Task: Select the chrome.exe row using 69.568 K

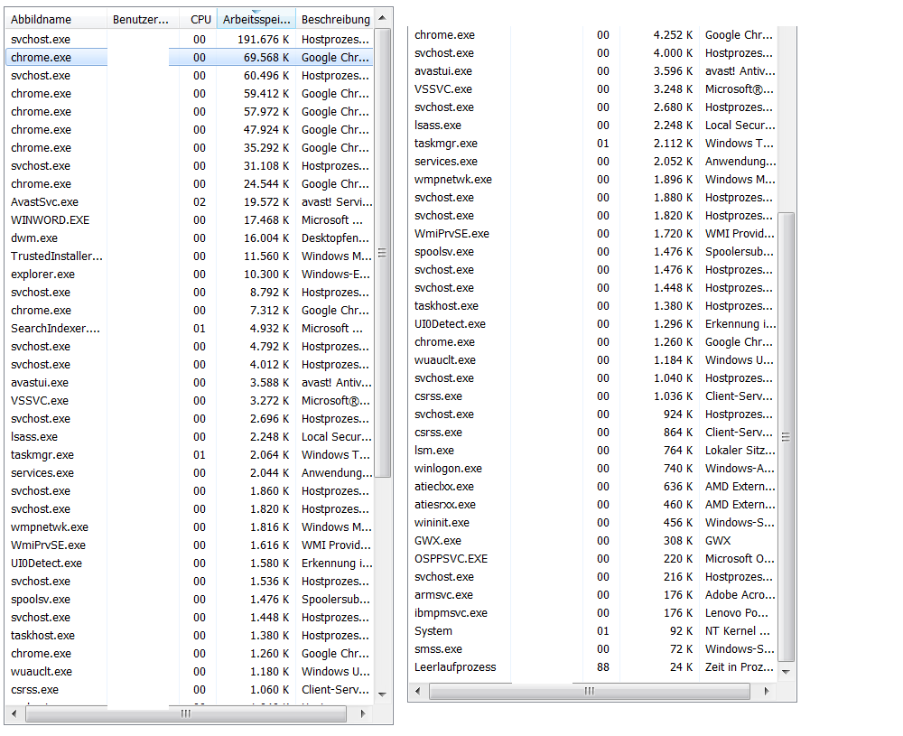Action: point(190,58)
